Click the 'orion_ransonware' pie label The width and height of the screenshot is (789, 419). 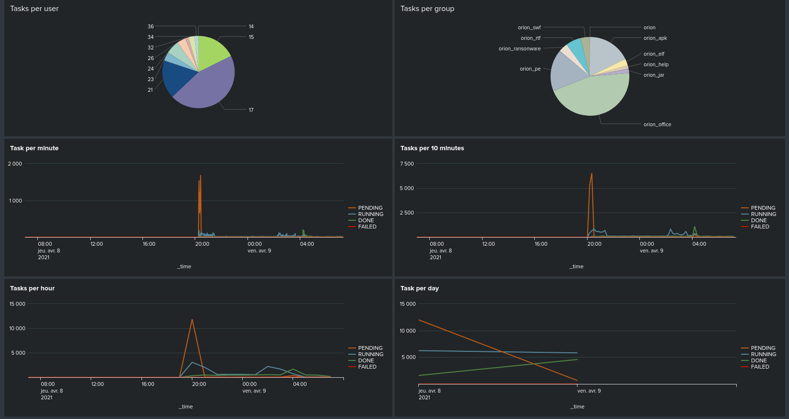(519, 48)
